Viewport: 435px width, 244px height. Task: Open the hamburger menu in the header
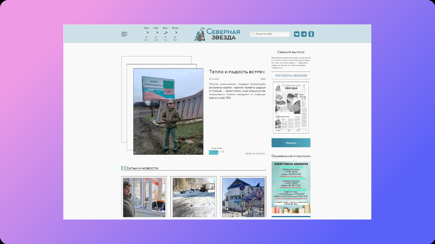124,34
